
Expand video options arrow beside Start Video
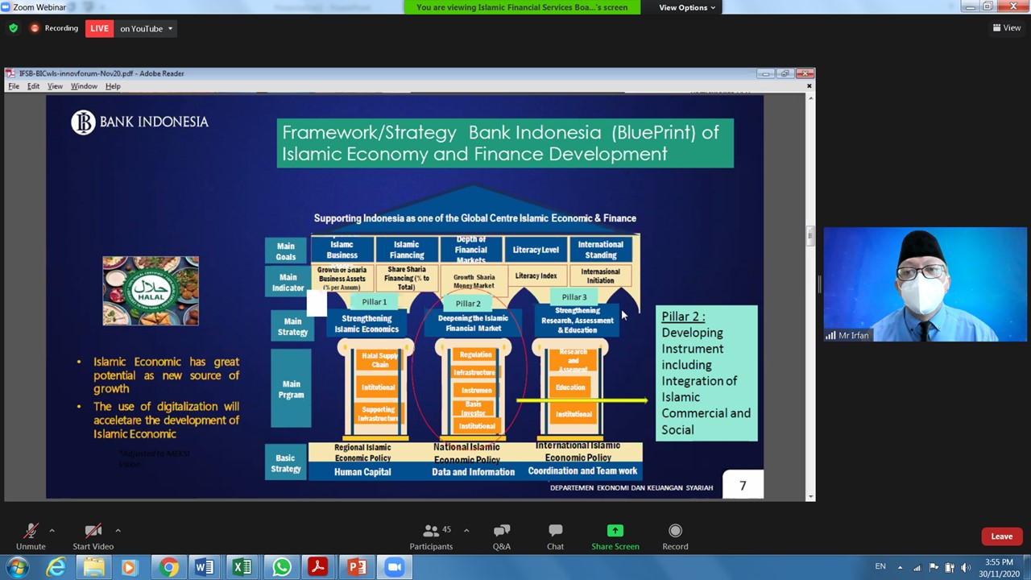point(118,530)
